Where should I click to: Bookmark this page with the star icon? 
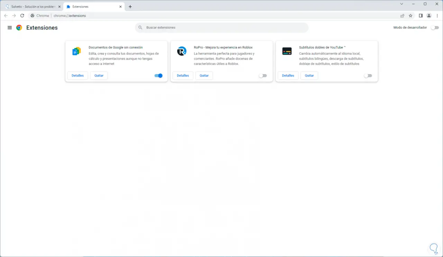pyautogui.click(x=411, y=16)
